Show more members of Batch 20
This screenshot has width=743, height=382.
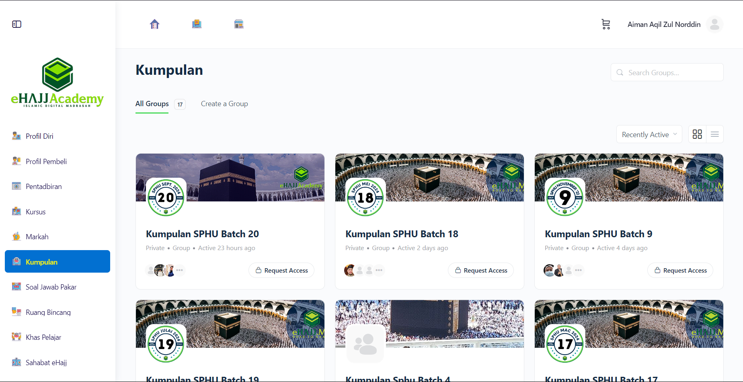click(x=179, y=270)
